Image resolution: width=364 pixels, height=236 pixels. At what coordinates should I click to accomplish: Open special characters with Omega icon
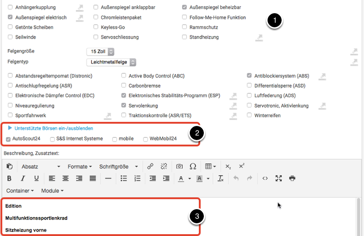tap(192, 166)
